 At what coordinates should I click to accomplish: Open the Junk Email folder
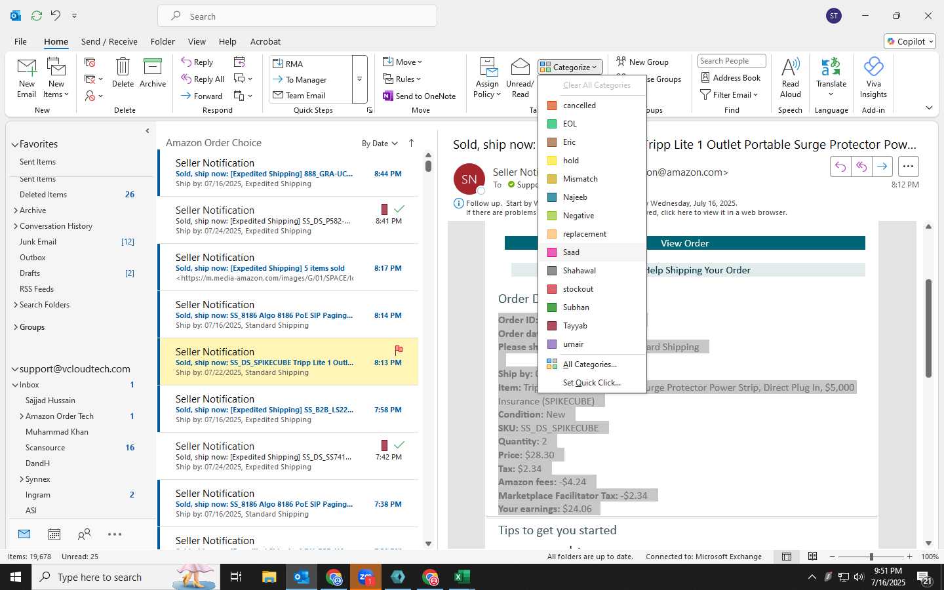coord(38,242)
